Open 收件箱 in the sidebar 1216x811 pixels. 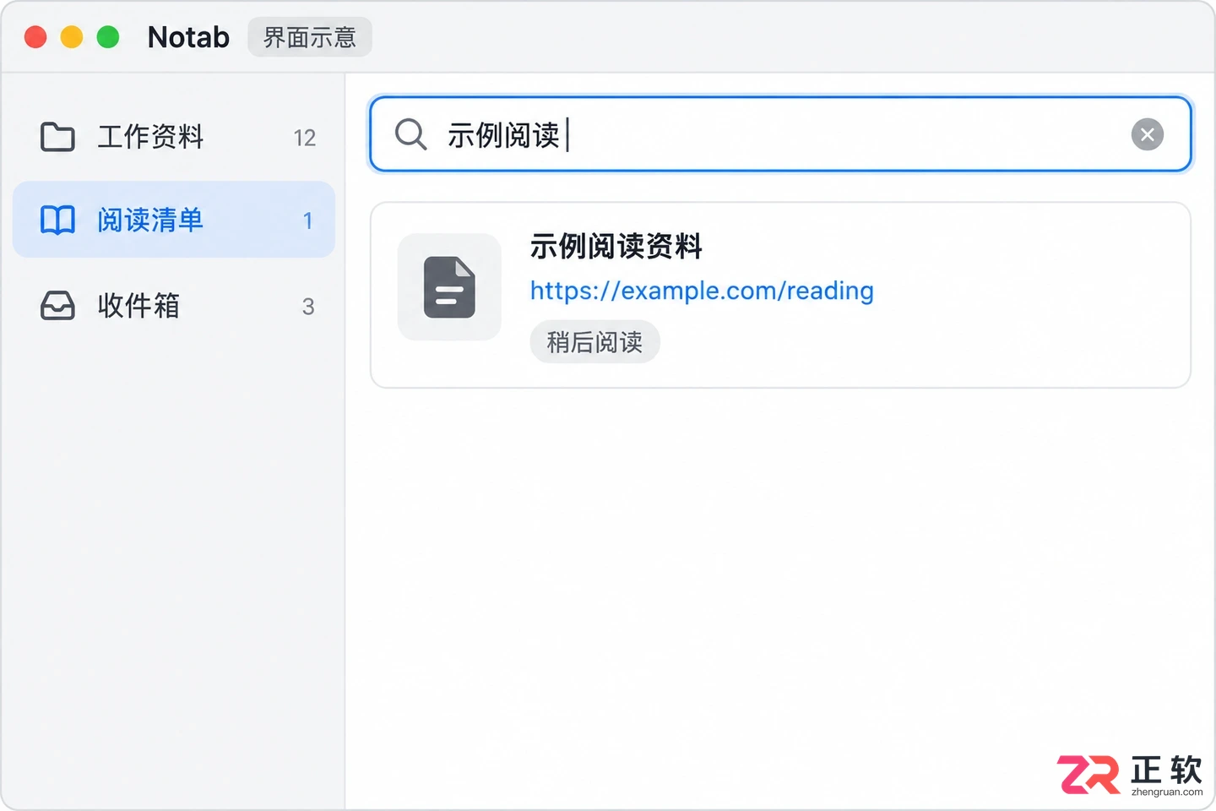[x=174, y=306]
